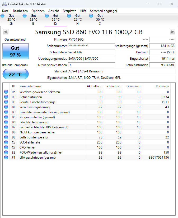Screen dimensions: 178x218
Task: Click status orb for drive C:
Action: (91, 16)
